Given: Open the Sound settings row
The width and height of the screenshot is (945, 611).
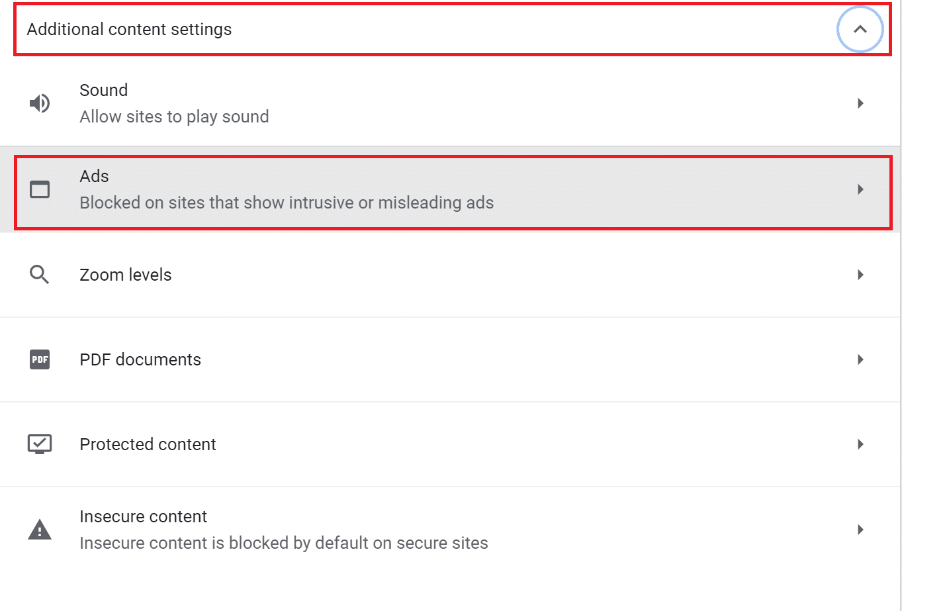Looking at the screenshot, I should (x=174, y=103).
